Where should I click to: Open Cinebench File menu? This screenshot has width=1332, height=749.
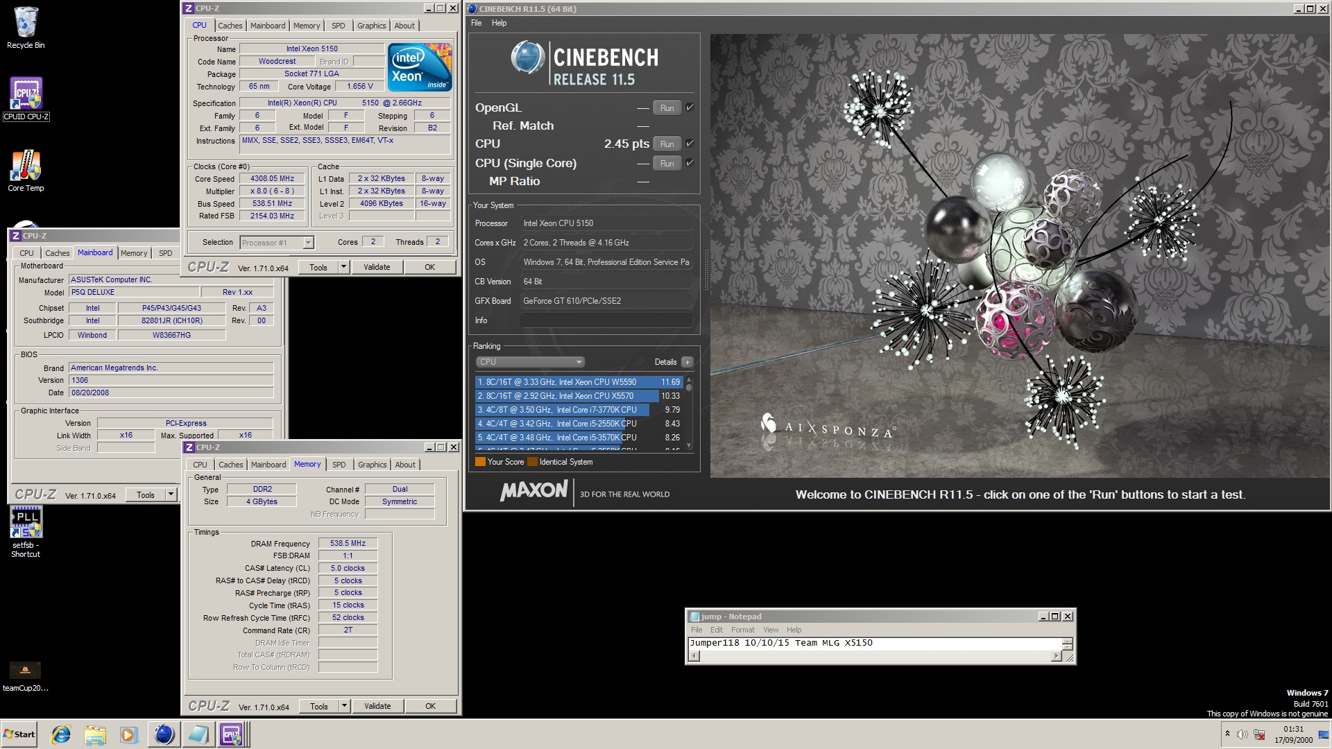[476, 23]
